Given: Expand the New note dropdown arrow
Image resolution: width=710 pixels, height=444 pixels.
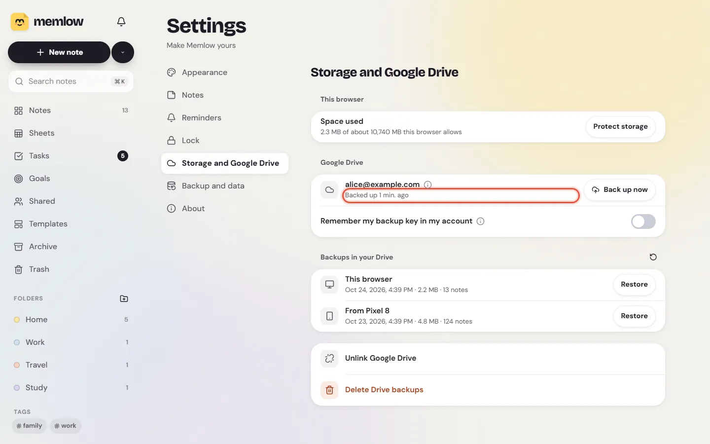Looking at the screenshot, I should [123, 52].
